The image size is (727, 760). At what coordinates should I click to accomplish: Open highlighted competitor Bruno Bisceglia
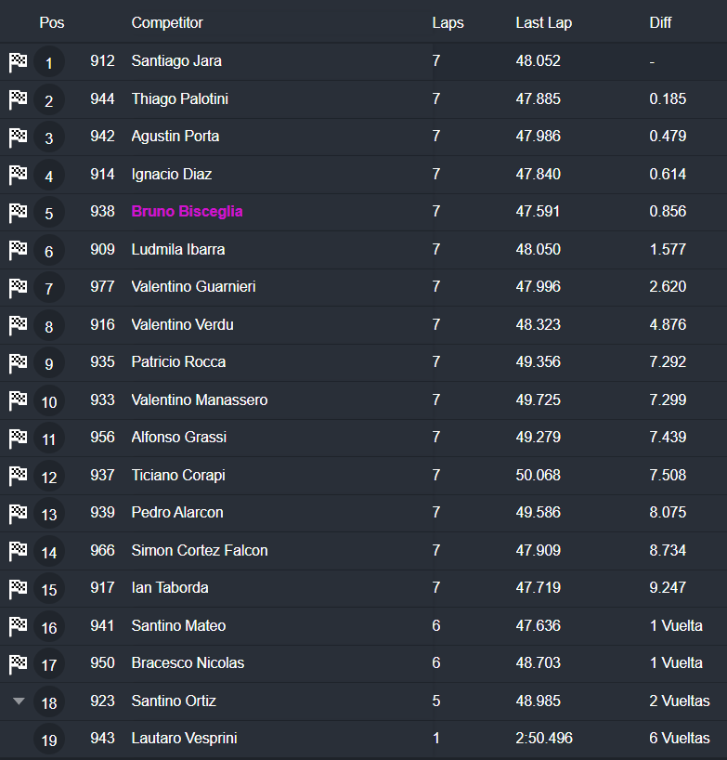[x=187, y=212]
